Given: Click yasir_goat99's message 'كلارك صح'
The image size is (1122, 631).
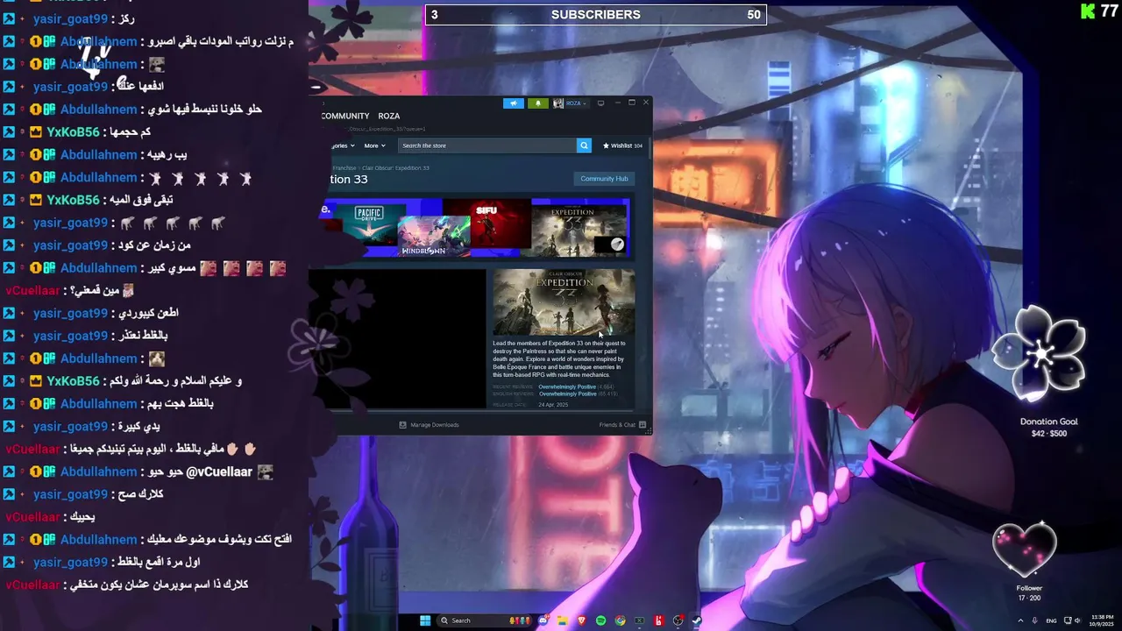Looking at the screenshot, I should click(139, 494).
